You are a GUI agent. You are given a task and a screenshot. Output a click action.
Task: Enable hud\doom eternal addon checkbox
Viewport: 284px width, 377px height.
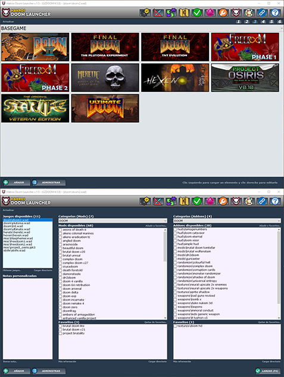click(x=175, y=237)
